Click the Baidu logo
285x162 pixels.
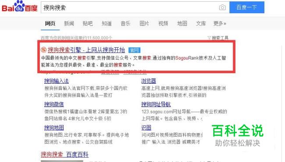[x=19, y=7]
